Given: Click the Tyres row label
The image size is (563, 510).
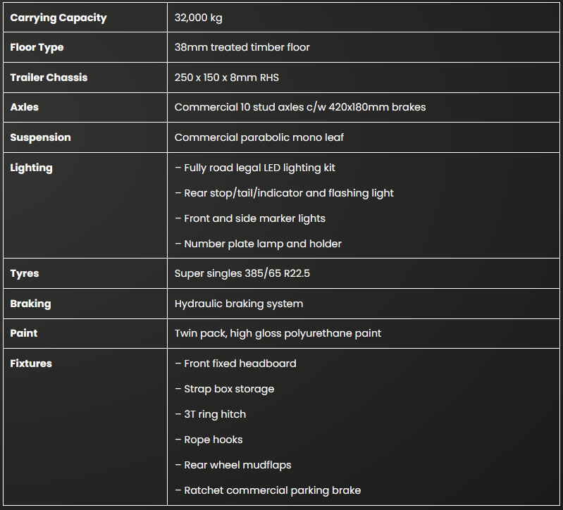Looking at the screenshot, I should 25,273.
